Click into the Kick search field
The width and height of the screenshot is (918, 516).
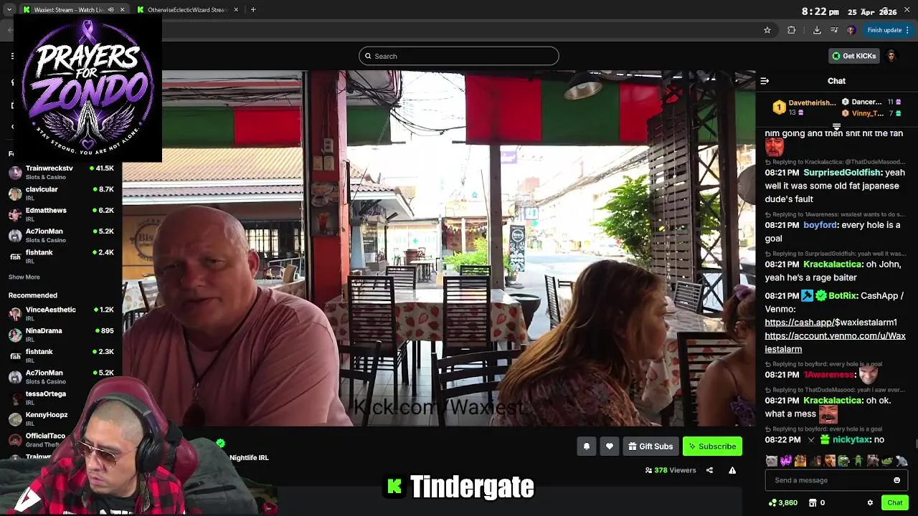tap(459, 56)
